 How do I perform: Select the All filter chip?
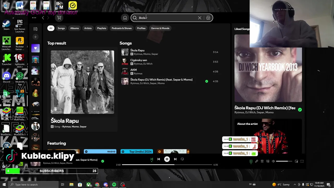51,28
